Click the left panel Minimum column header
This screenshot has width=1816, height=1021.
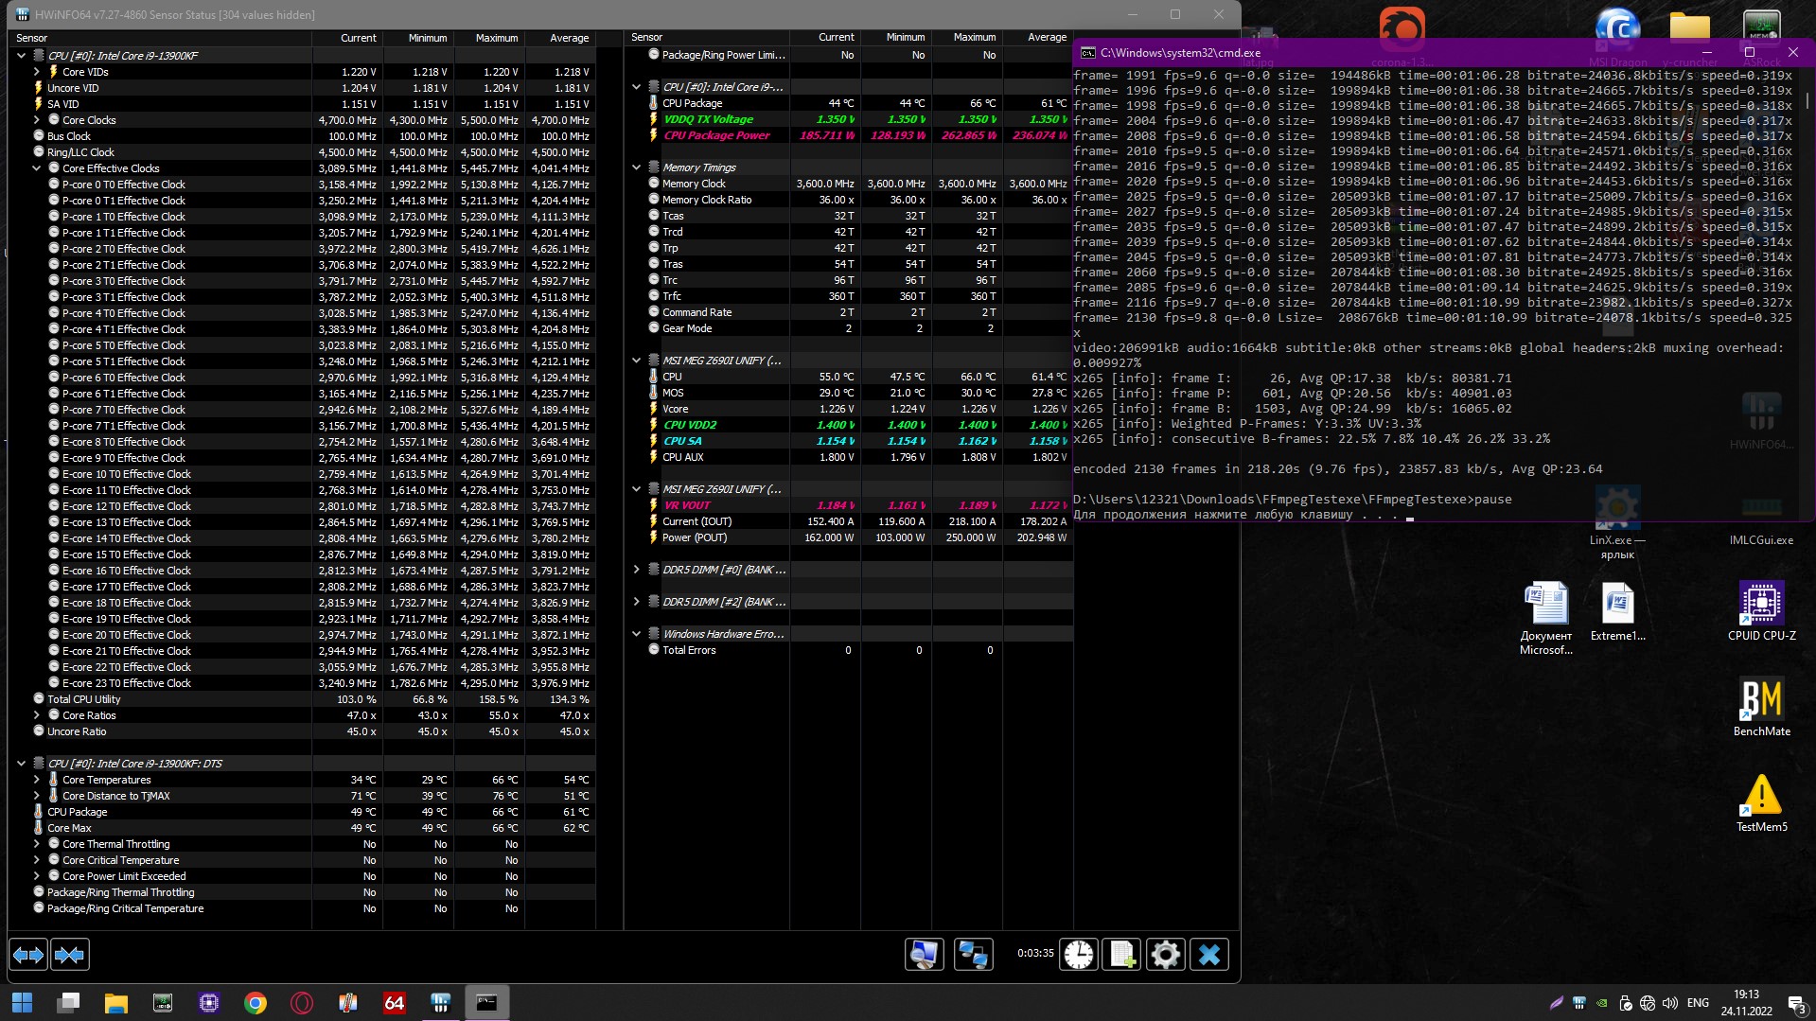tap(418, 38)
